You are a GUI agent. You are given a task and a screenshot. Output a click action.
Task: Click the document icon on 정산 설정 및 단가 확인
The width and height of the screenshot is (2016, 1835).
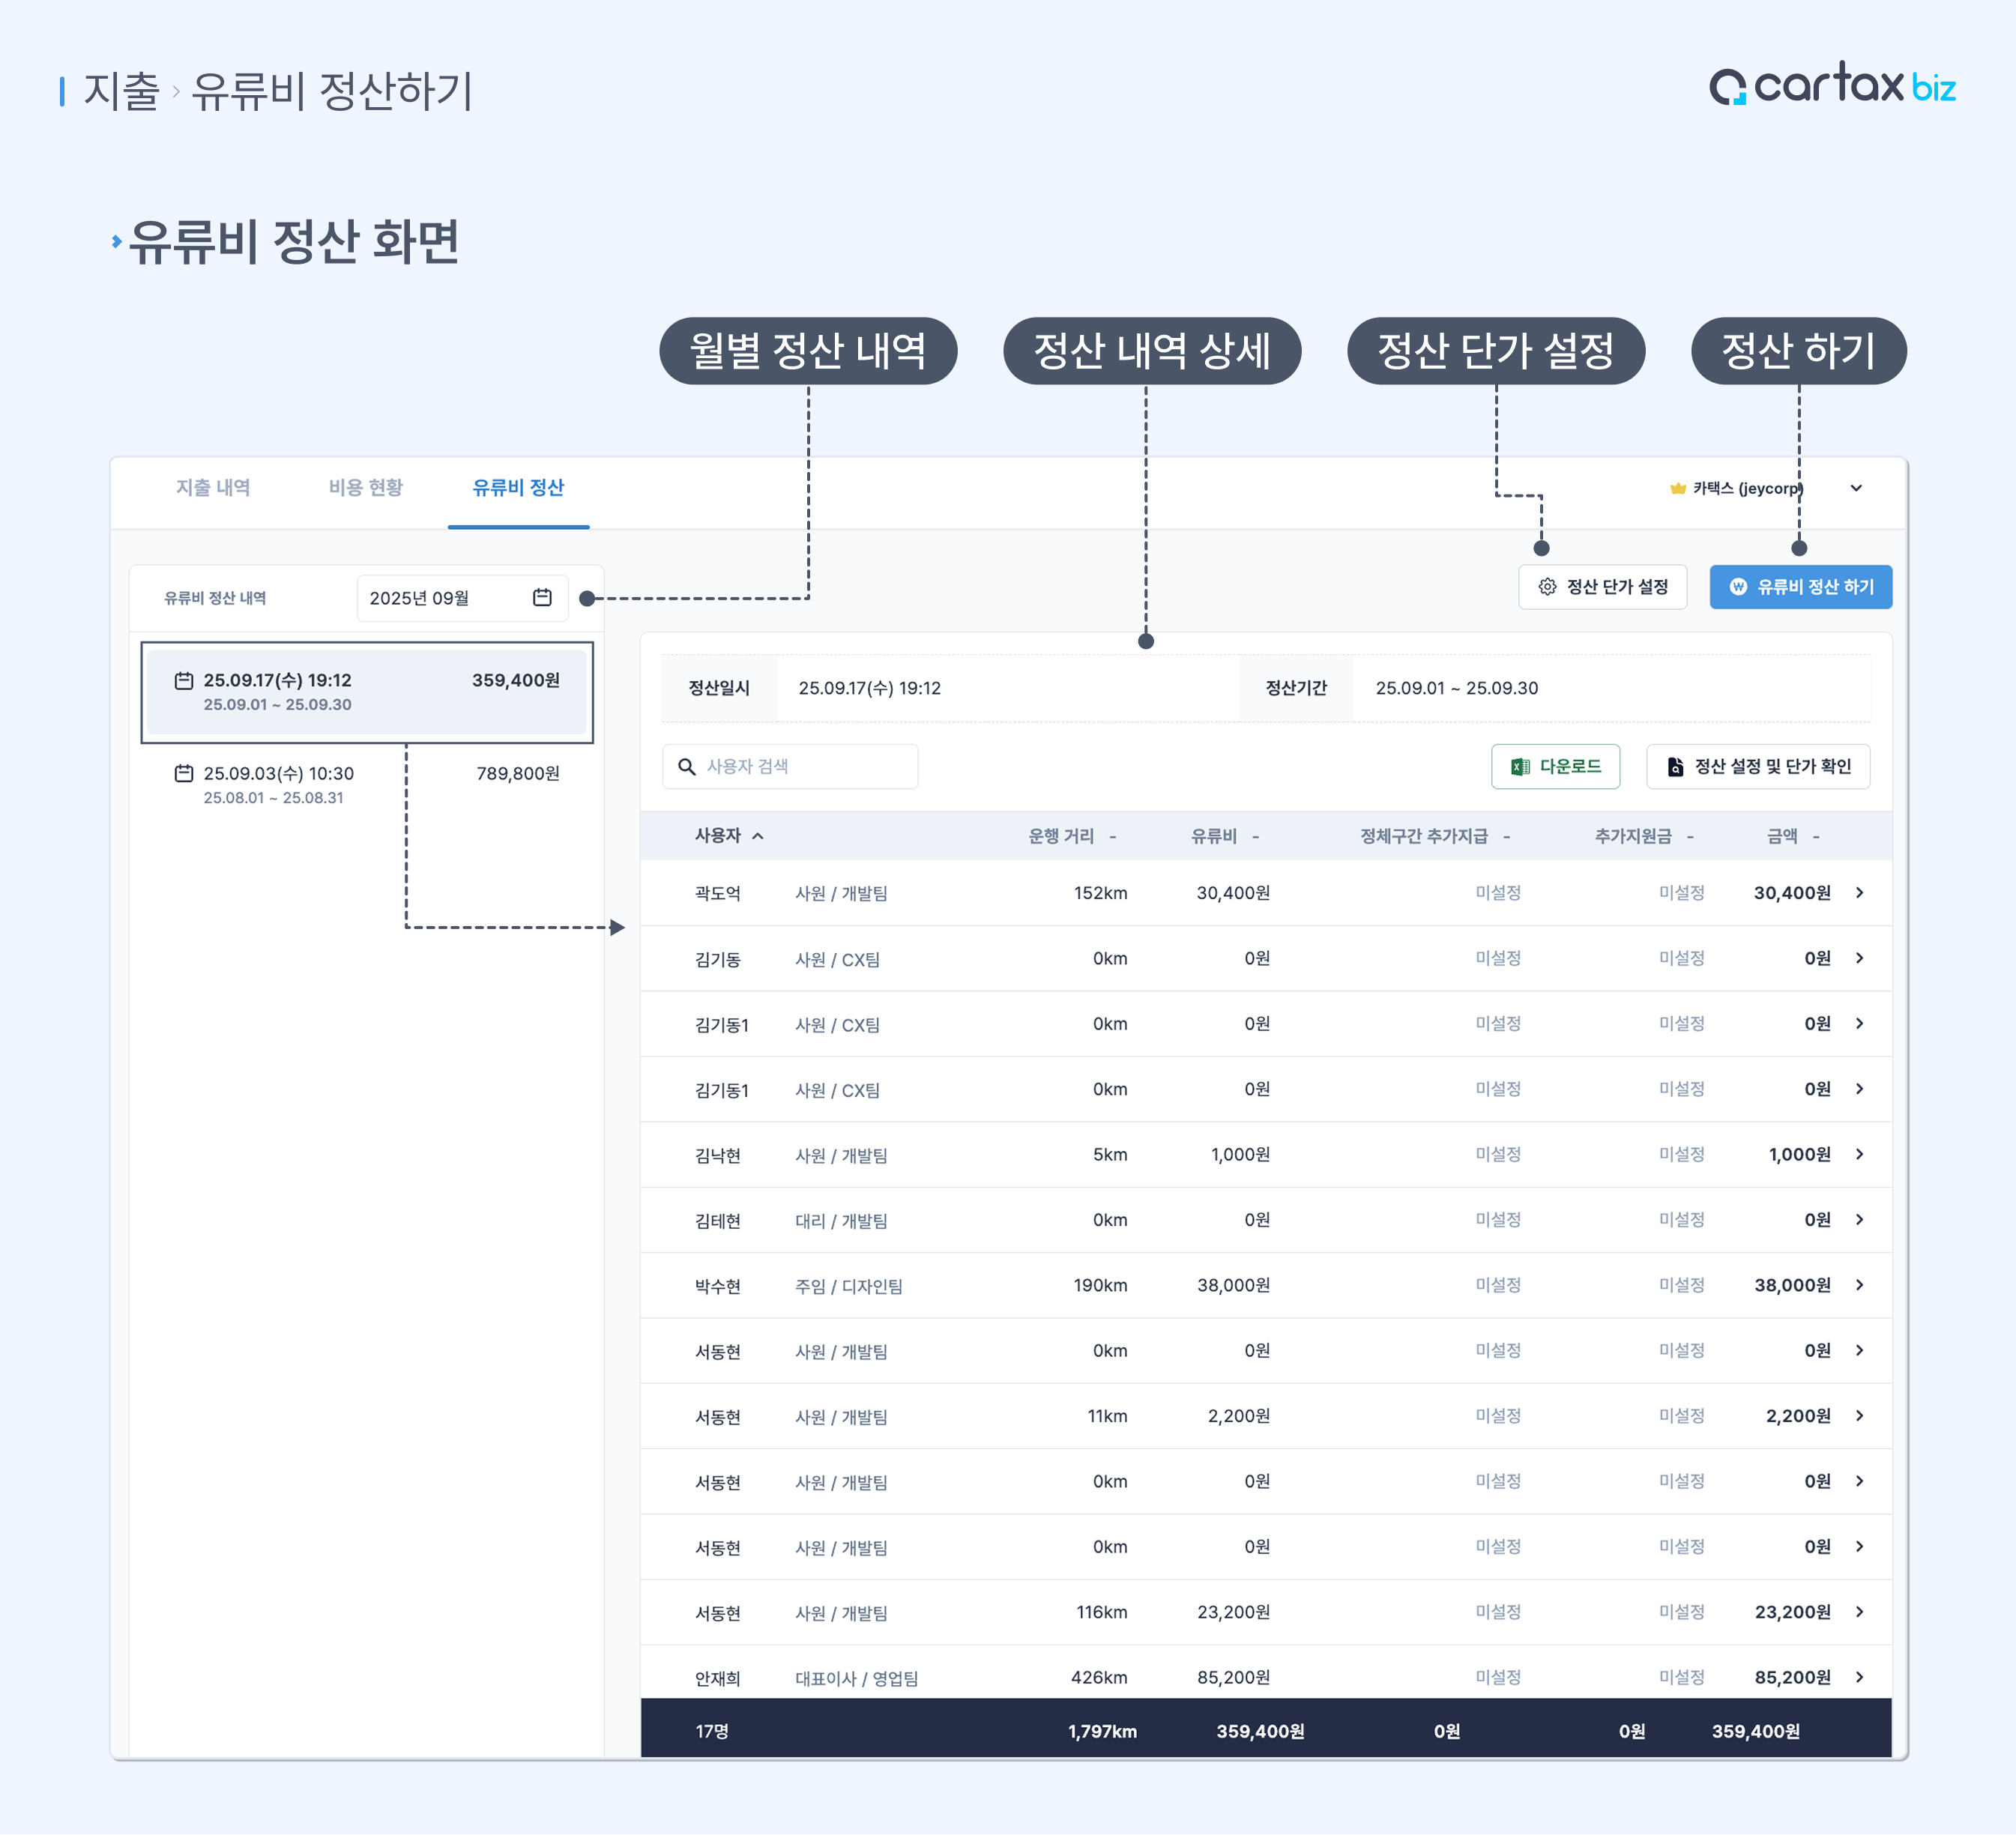(x=1675, y=767)
